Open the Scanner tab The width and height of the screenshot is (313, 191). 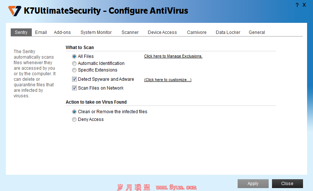pos(130,32)
